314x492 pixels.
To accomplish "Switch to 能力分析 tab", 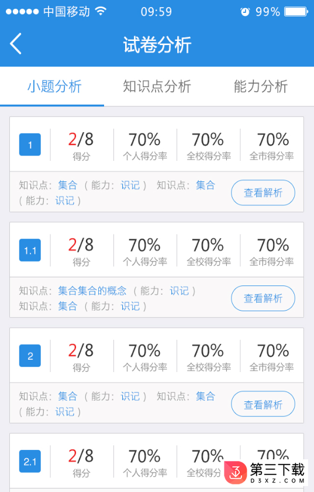I will click(x=261, y=86).
